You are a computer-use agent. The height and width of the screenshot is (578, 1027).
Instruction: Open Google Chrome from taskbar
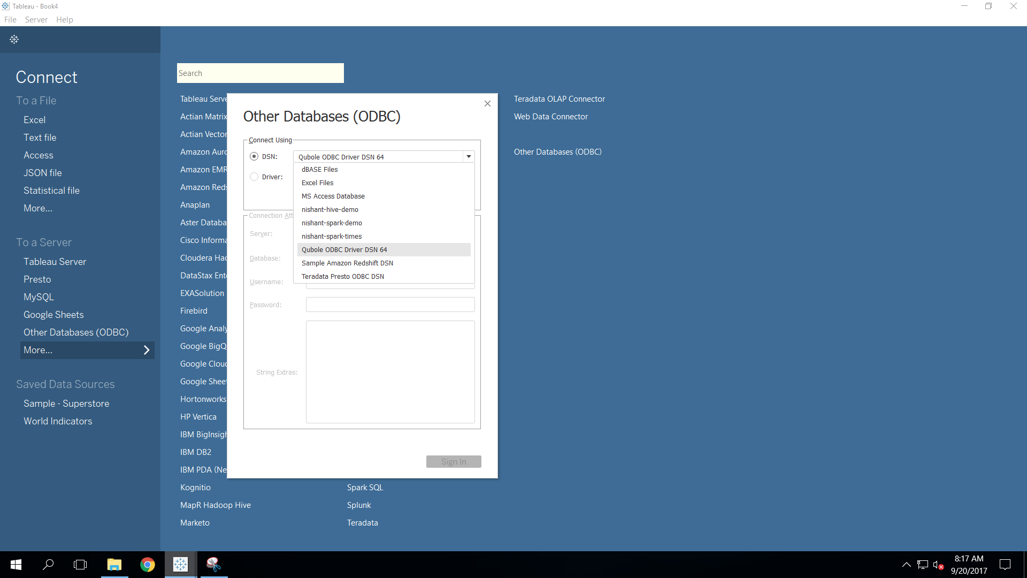point(148,565)
